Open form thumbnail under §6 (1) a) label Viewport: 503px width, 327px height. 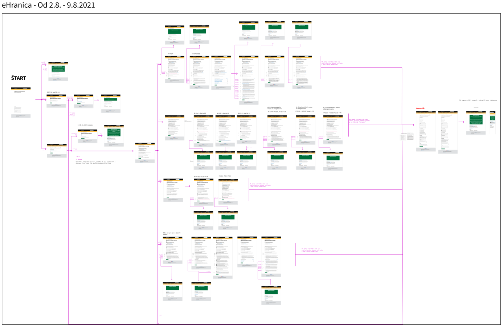(x=203, y=131)
